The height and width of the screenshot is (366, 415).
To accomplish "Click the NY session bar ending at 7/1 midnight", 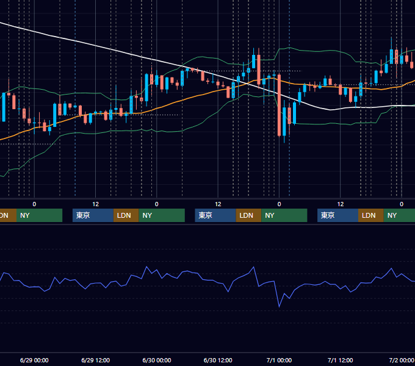I will [284, 215].
